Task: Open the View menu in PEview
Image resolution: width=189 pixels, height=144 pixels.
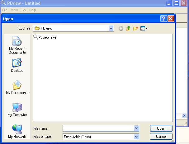Action: 14,10
